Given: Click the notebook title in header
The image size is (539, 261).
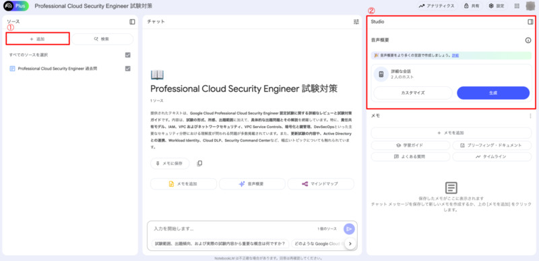Looking at the screenshot, I should pos(94,6).
